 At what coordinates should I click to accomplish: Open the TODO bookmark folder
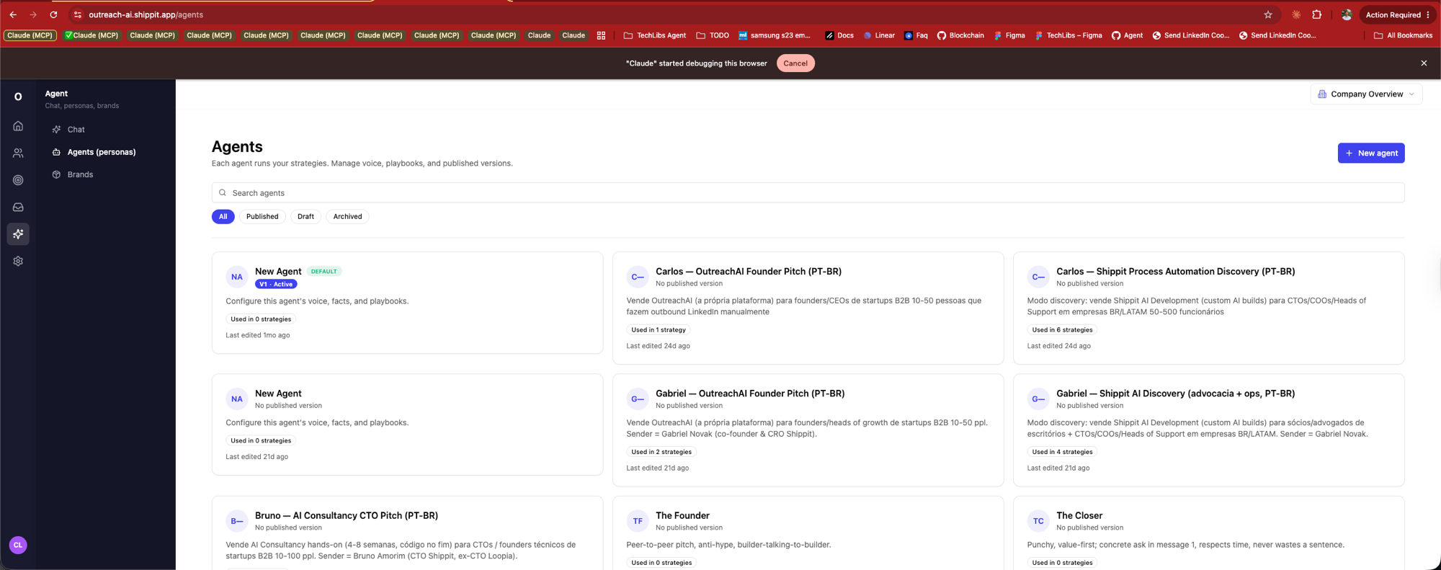713,35
